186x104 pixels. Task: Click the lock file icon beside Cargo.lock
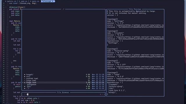tap(25, 83)
